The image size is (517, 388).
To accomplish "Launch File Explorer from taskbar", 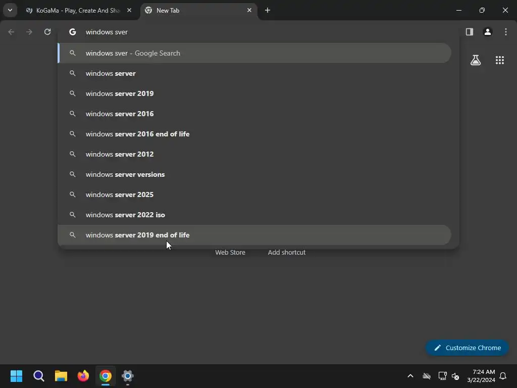I will tap(61, 376).
